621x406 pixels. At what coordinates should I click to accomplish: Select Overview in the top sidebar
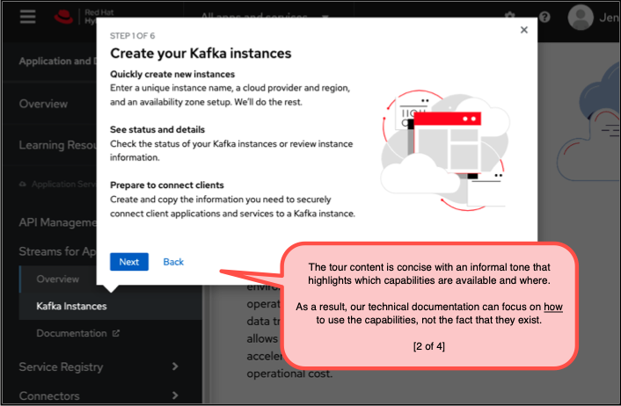point(43,104)
